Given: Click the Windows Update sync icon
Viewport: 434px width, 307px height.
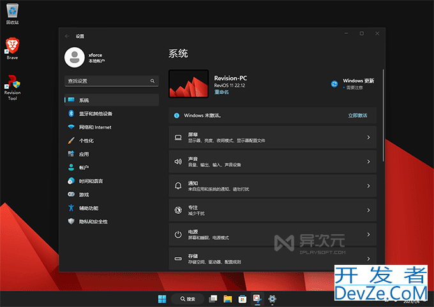Looking at the screenshot, I should coord(334,84).
